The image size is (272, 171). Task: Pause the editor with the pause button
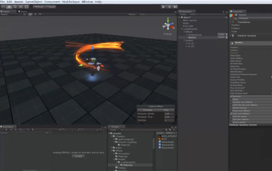pyautogui.click(x=169, y=7)
